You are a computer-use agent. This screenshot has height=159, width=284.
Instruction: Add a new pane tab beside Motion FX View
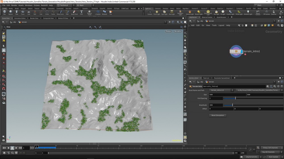tap(74, 18)
